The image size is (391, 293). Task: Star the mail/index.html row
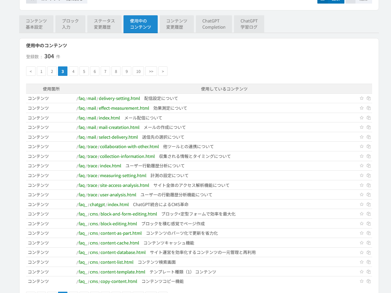coord(362,118)
